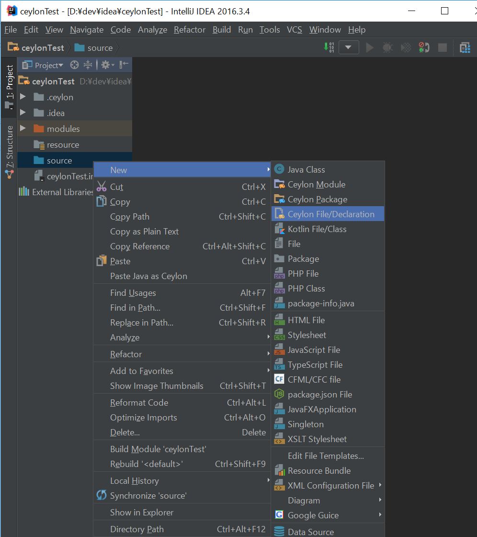Create a new Stylesheet
Image resolution: width=477 pixels, height=537 pixels.
pyautogui.click(x=328, y=335)
